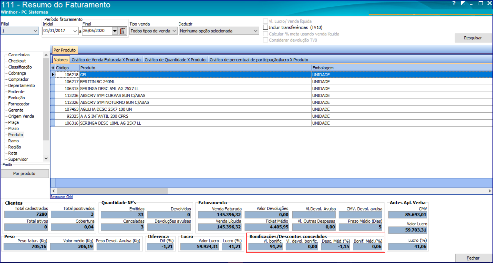
Task: Sort by the Código column header
Action: (67, 68)
